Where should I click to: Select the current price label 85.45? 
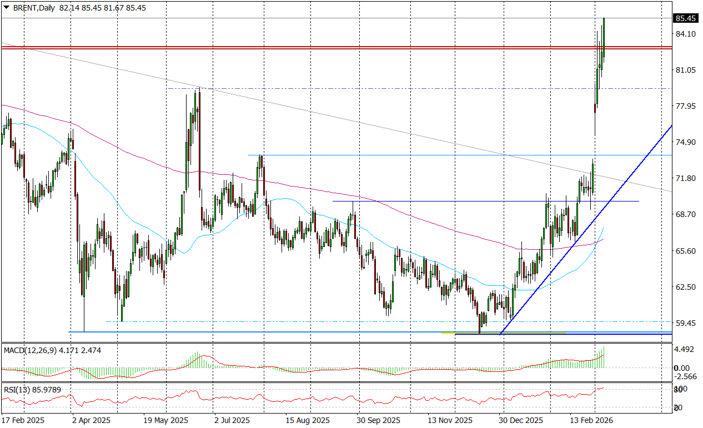685,18
